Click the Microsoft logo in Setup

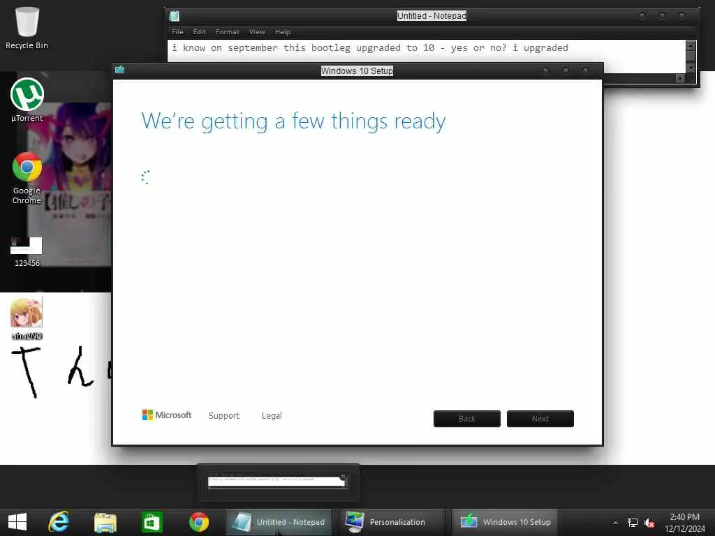(x=167, y=415)
